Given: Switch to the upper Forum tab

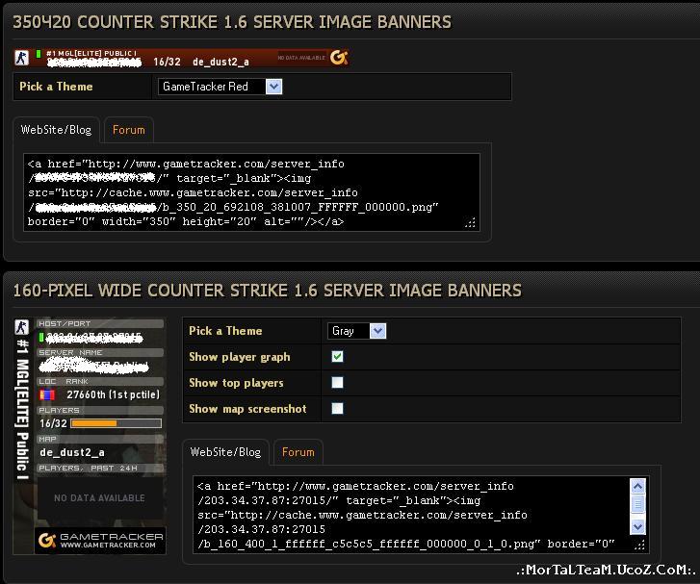Looking at the screenshot, I should pos(129,130).
